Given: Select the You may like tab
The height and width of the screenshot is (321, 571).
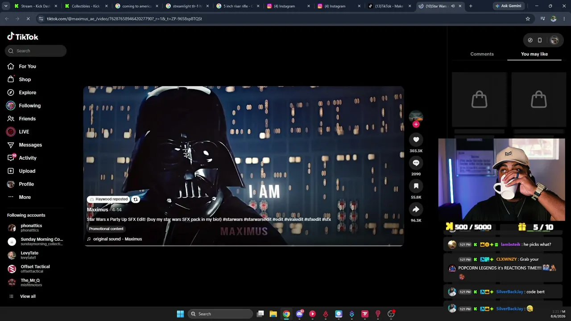Looking at the screenshot, I should click(x=534, y=54).
